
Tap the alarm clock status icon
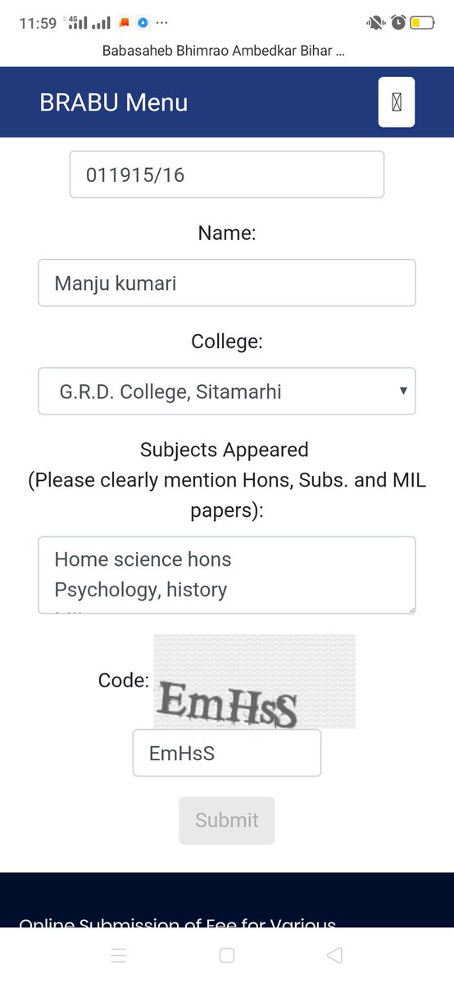click(x=399, y=23)
